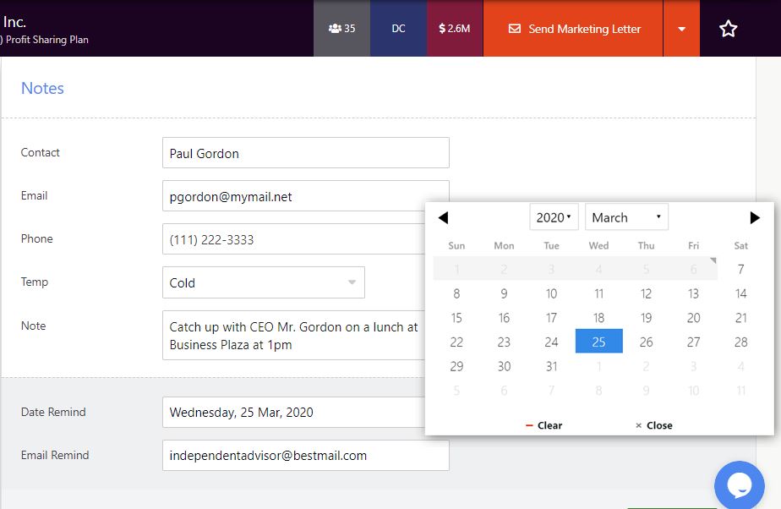Open the year 2020 dropdown
Image resolution: width=781 pixels, height=509 pixels.
click(x=554, y=217)
